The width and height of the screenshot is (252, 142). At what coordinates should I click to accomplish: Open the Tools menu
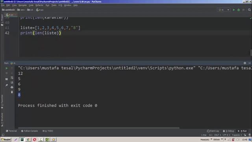[54, 5]
